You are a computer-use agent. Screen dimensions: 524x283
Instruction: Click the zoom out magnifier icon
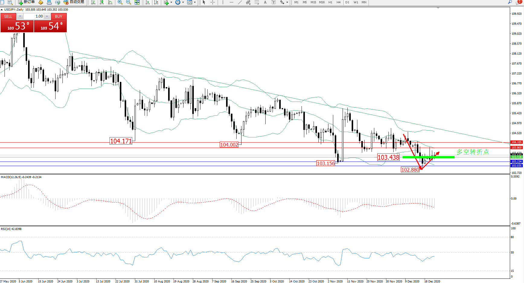point(129,2)
